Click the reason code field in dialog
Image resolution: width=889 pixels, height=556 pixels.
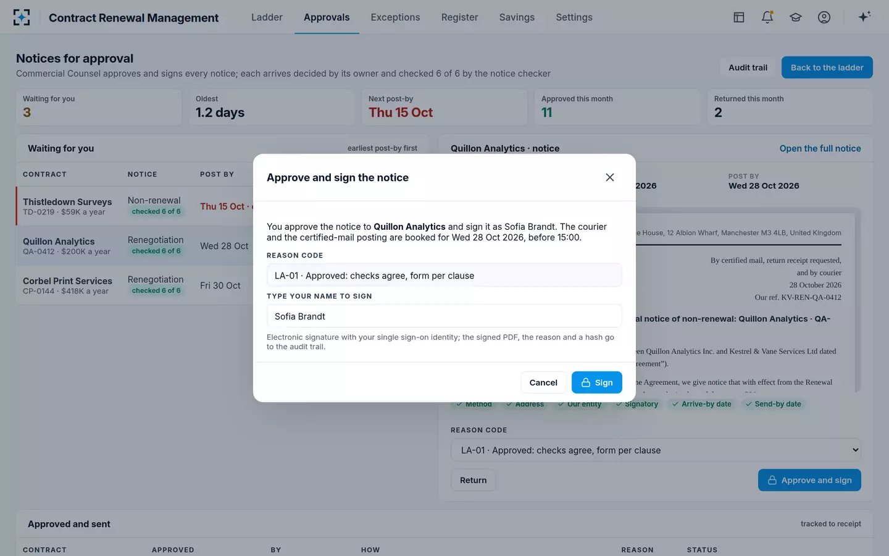(444, 276)
